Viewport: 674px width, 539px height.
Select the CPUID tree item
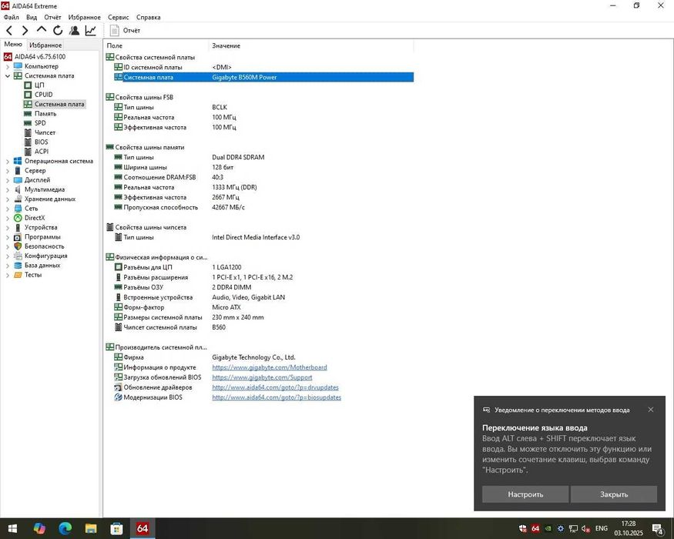[43, 95]
